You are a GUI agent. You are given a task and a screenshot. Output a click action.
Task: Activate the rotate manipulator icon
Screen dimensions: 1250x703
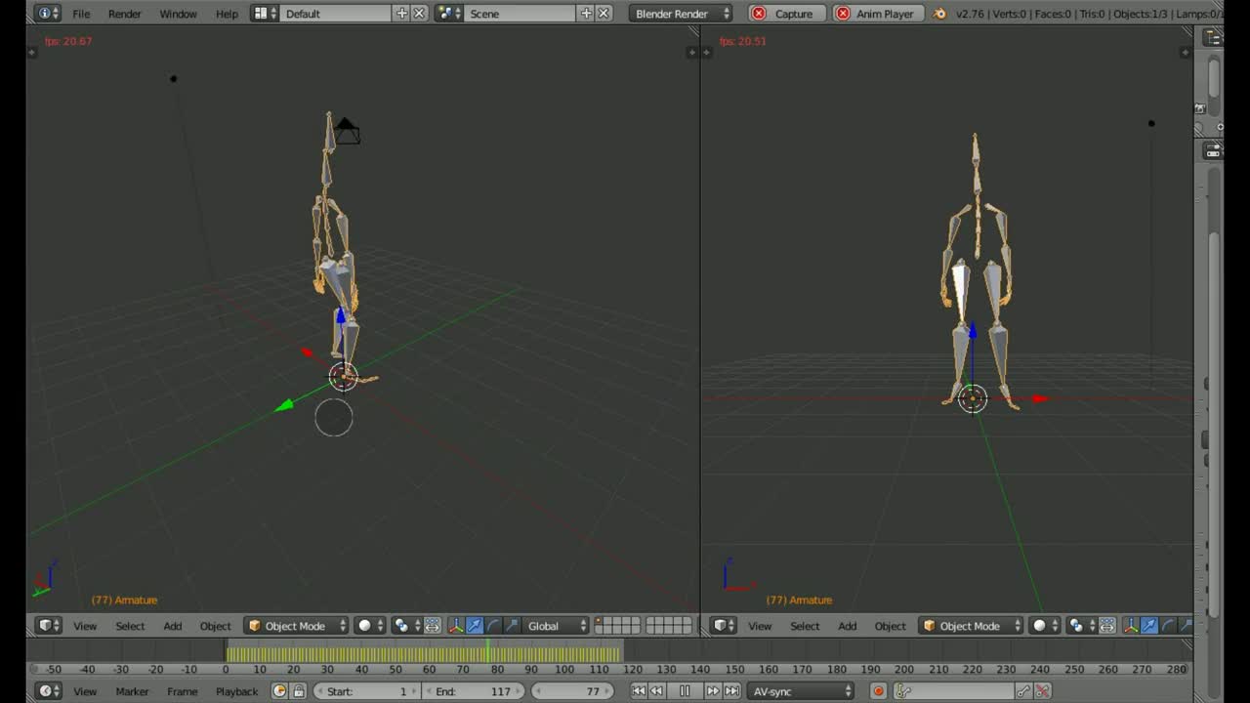[x=494, y=626]
